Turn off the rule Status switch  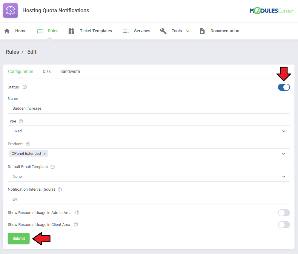point(284,87)
